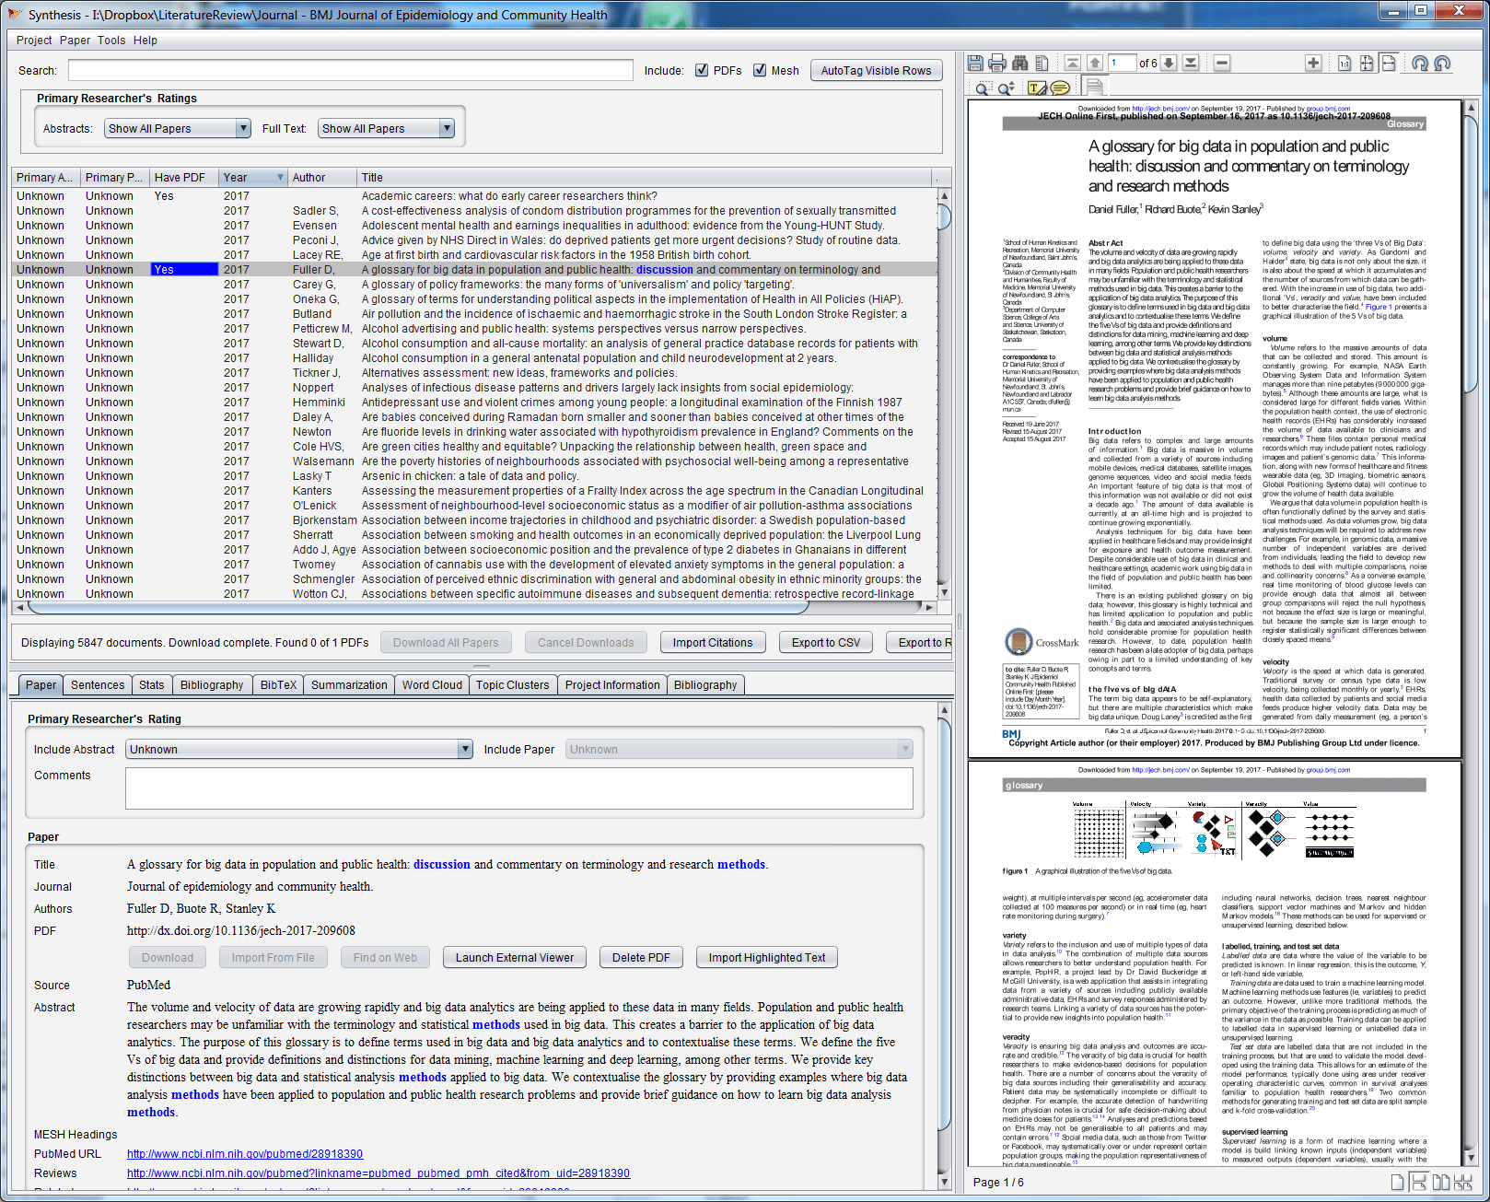
Task: Uncheck the PDFs include option
Action: pos(702,70)
